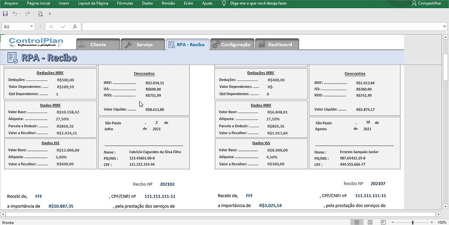Click the amount R$3.025,54
Screen dimensions: 449x225
270,205
